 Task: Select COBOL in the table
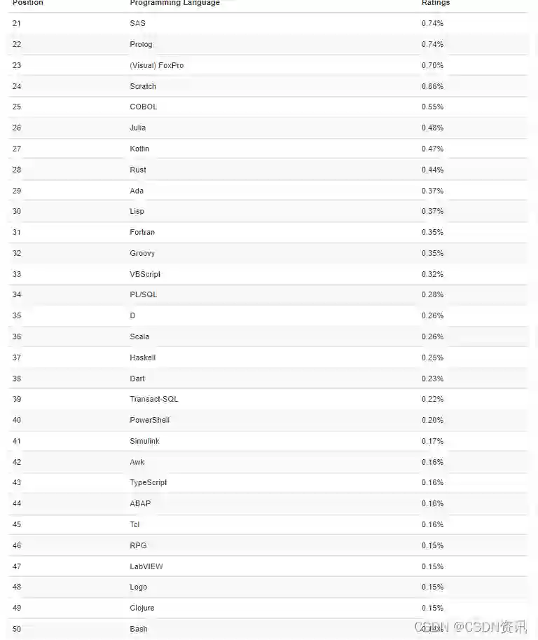[x=144, y=107]
